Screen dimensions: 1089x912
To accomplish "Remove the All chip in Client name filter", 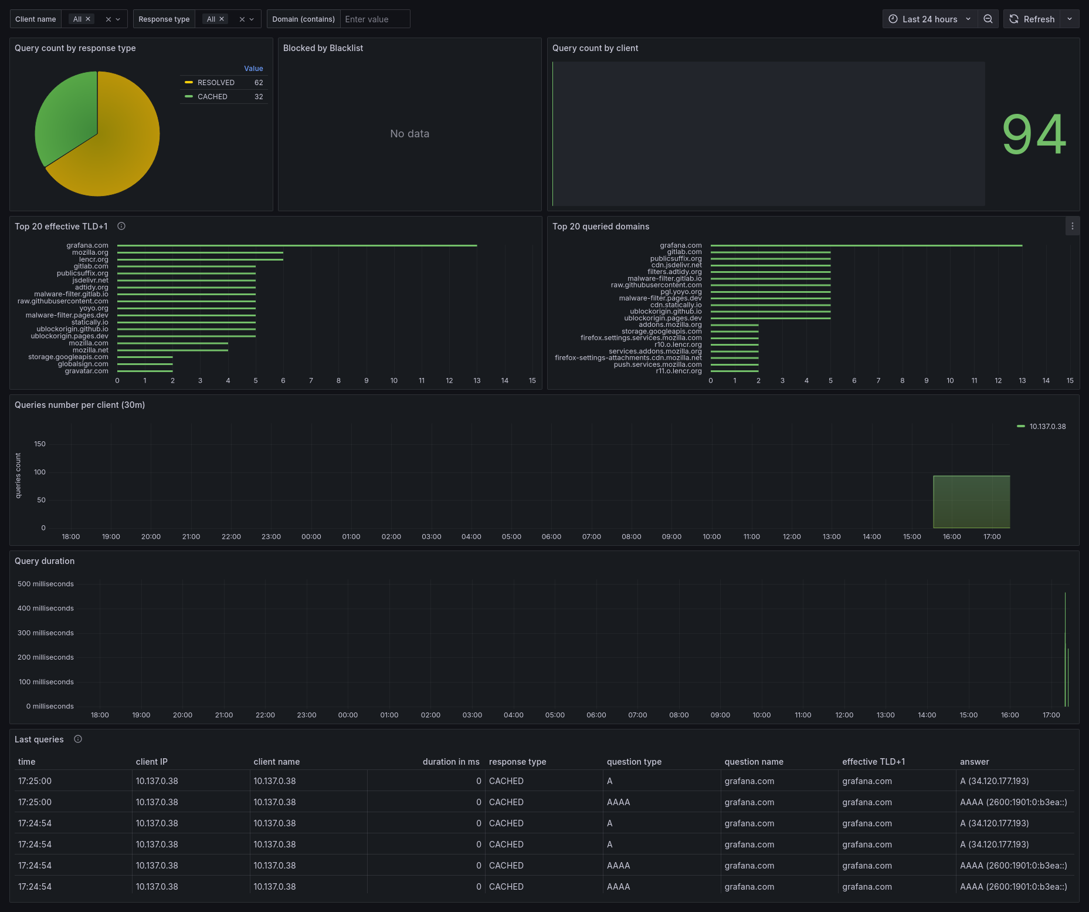I will [x=88, y=19].
